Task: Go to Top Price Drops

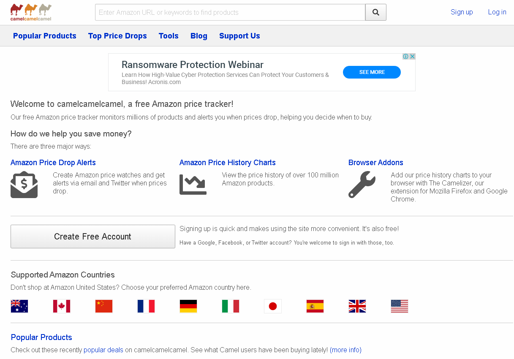Action: [117, 36]
